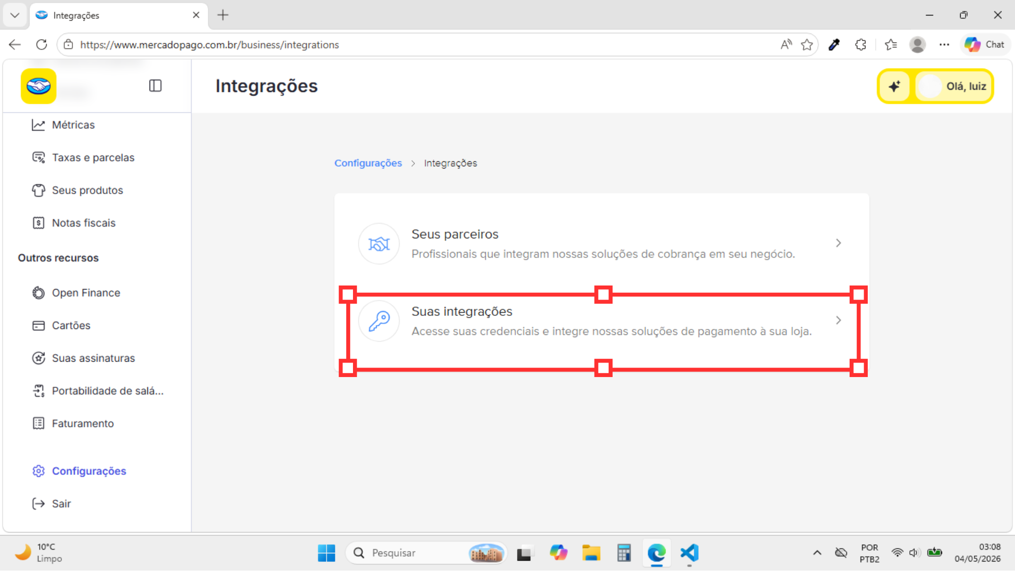Screen dimensions: 1015x571
Task: Open the clock showing 03:08
Action: point(977,553)
